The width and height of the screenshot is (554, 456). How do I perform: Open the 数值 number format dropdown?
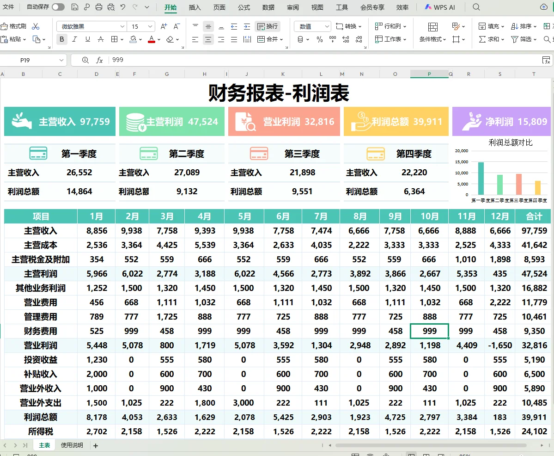pyautogui.click(x=327, y=26)
